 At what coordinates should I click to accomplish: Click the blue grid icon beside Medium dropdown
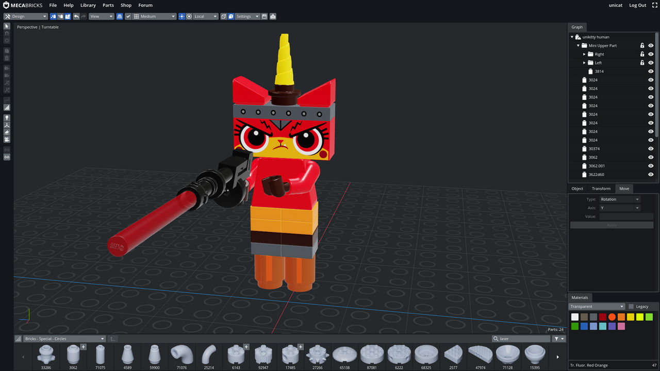[120, 16]
